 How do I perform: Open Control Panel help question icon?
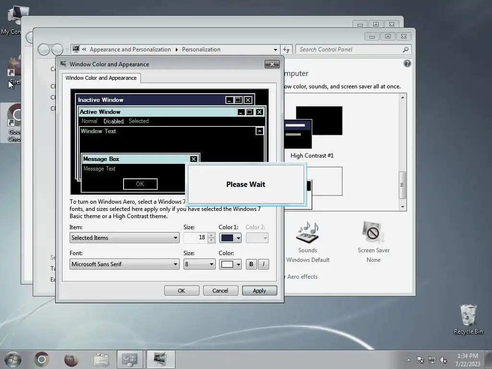point(407,64)
